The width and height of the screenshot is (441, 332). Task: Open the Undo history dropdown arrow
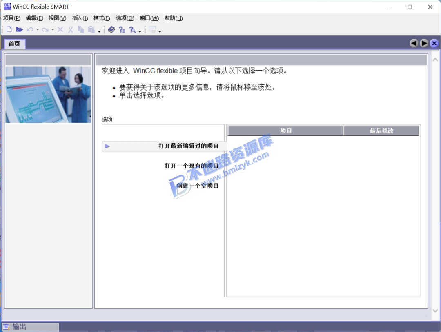pyautogui.click(x=38, y=30)
